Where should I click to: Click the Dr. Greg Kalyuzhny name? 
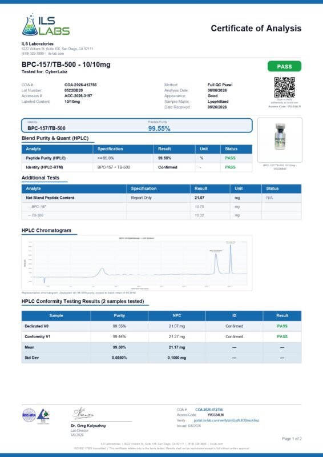[x=88, y=426]
